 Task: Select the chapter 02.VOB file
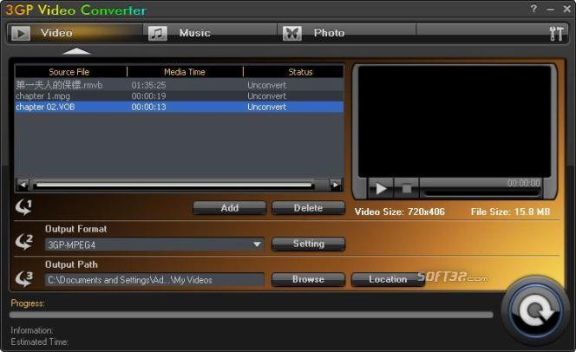pos(180,107)
